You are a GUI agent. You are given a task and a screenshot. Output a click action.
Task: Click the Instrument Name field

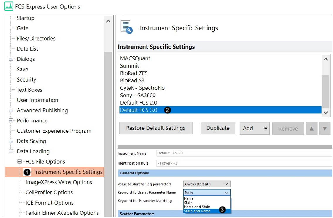pos(244,153)
